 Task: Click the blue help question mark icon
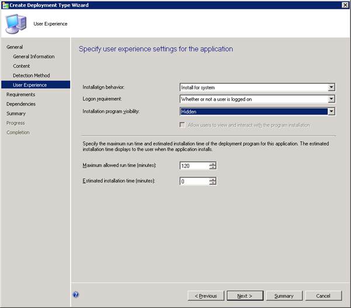click(x=77, y=295)
